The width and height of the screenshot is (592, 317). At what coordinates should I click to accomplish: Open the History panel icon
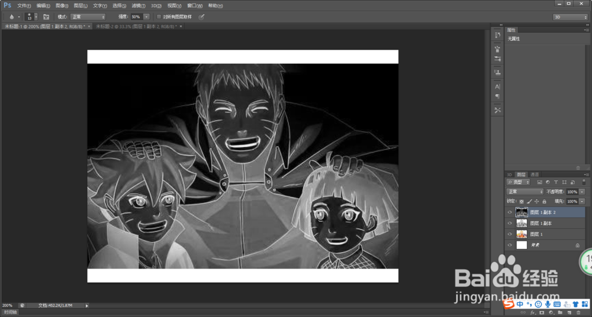[498, 35]
